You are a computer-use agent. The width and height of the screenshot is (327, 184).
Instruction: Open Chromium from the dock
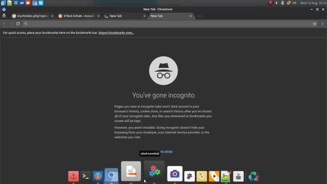coord(111,175)
